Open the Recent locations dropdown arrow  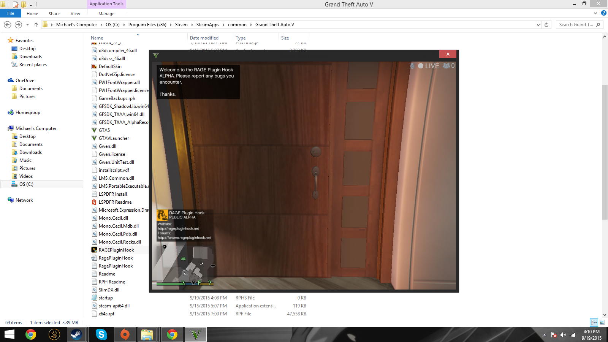(27, 25)
